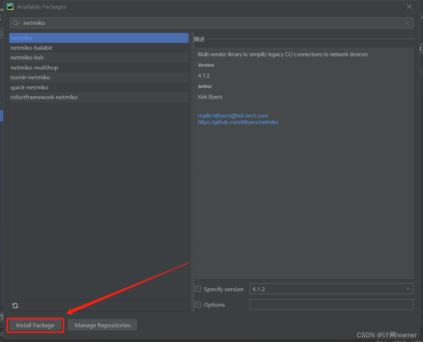Select the netmiko-balabit package
Image resolution: width=423 pixels, height=342 pixels.
[99, 48]
